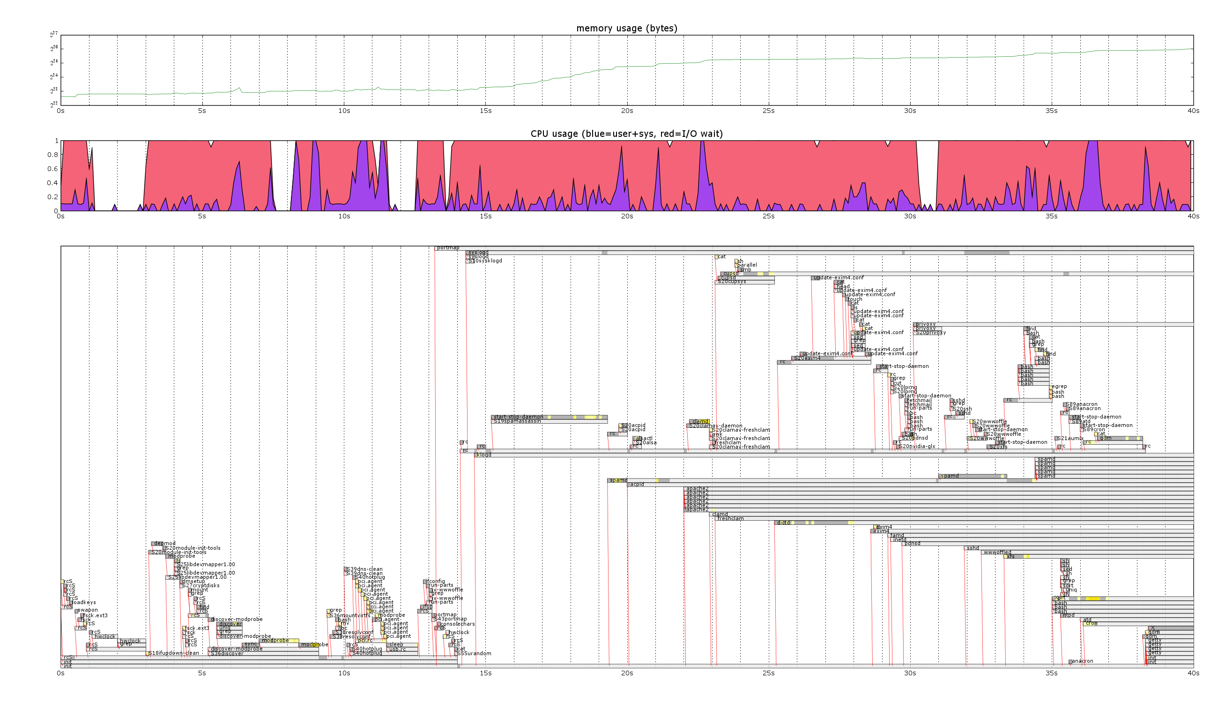Select the S20nvidia-glx process label
Image resolution: width=1218 pixels, height=703 pixels.
917,447
